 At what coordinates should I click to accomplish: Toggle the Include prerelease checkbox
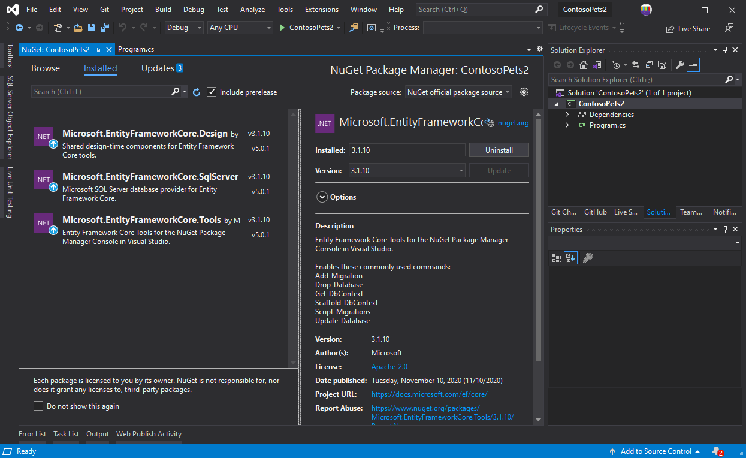211,92
